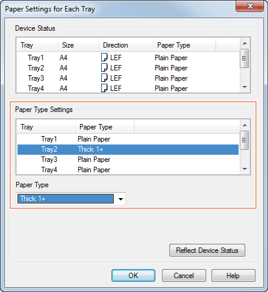Click Plain Paper of Tray3 in Paper Type Settings
The image size is (268, 292).
pyautogui.click(x=94, y=160)
